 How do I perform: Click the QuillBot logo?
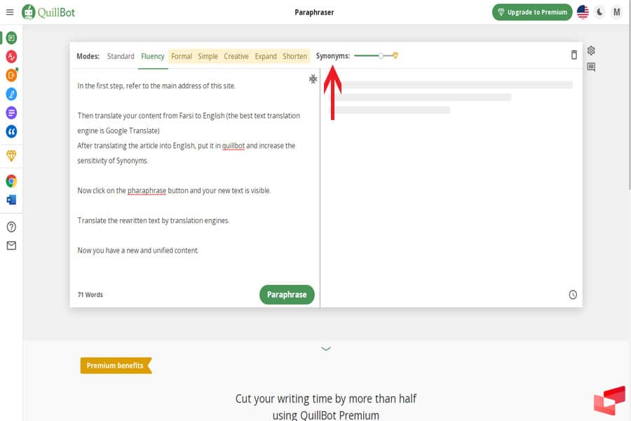(48, 12)
